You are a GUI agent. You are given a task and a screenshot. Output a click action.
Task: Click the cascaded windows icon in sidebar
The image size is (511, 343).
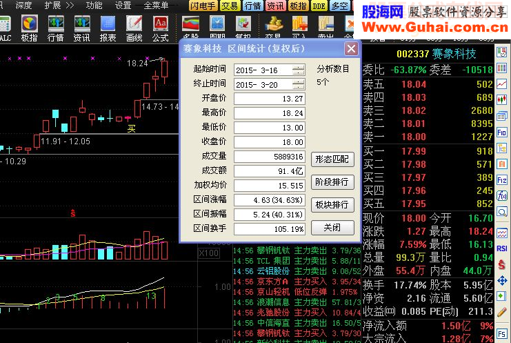point(502,116)
